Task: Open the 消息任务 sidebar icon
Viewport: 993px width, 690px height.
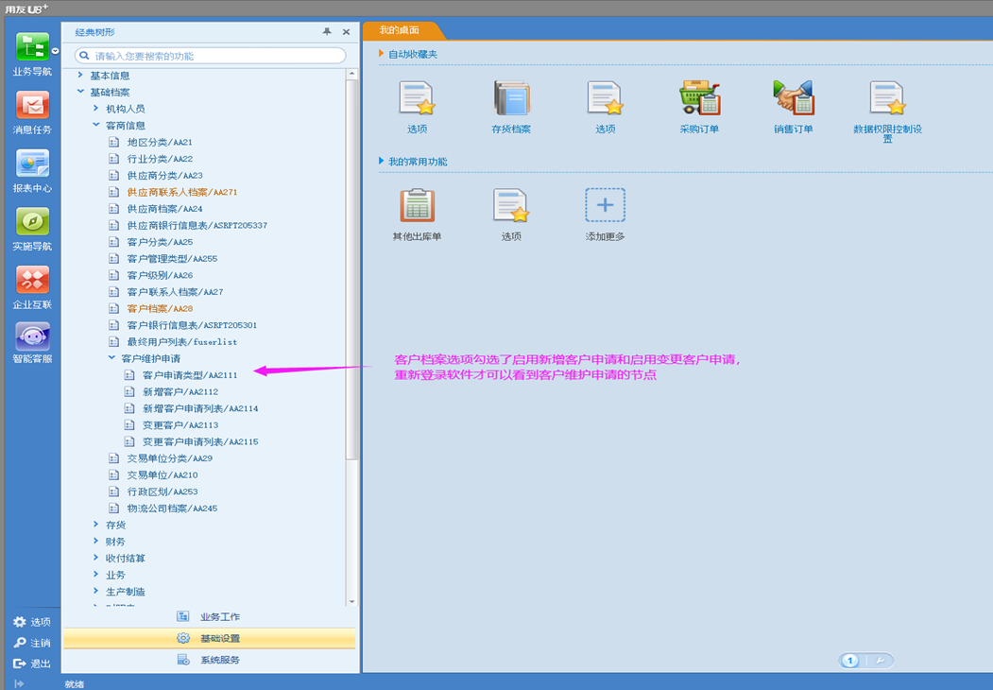Action: click(x=32, y=105)
